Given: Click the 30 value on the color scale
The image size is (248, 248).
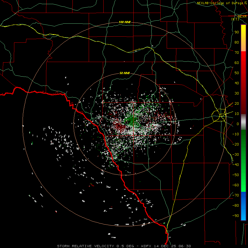Looking at the screenshot, I should [237, 93].
